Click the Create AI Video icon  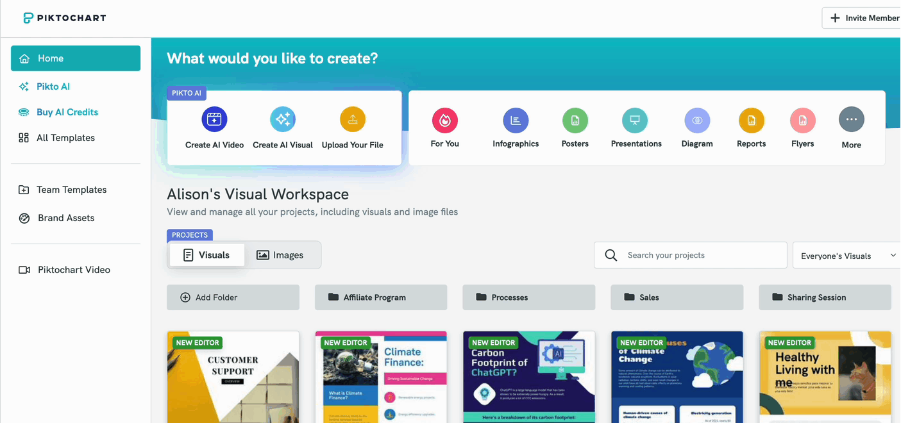click(214, 119)
